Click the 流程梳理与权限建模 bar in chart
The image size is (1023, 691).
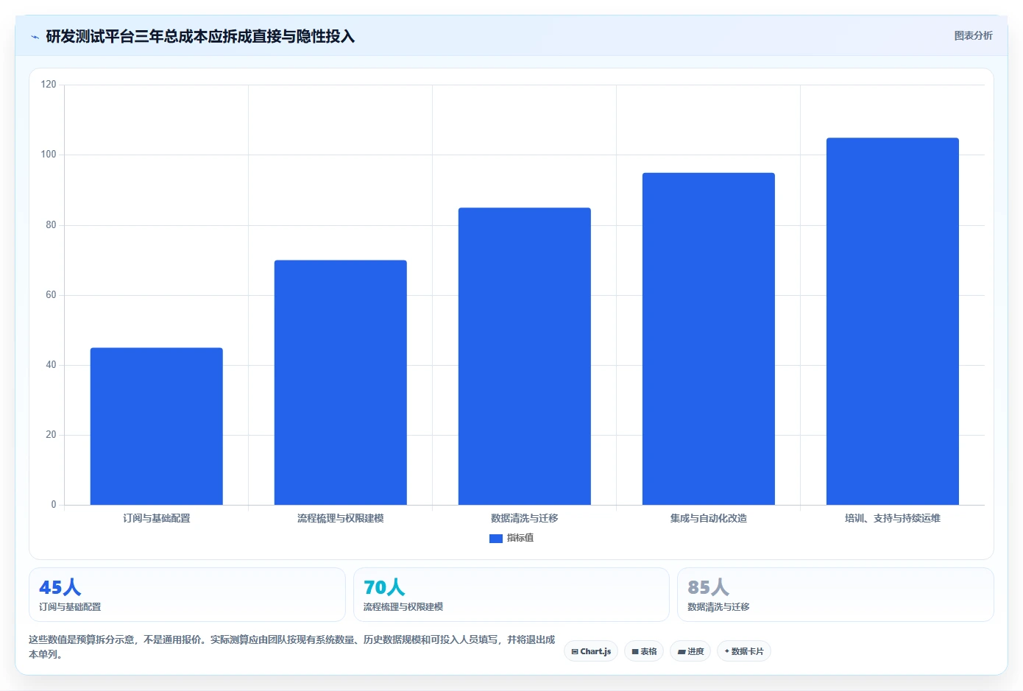[341, 383]
